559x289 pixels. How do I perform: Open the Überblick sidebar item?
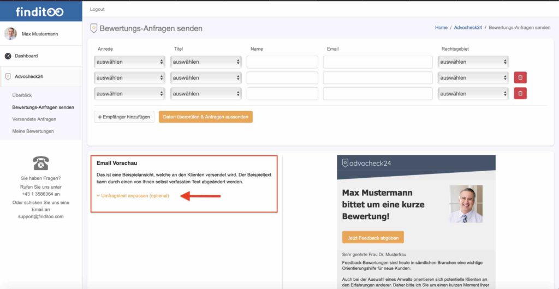tap(22, 95)
